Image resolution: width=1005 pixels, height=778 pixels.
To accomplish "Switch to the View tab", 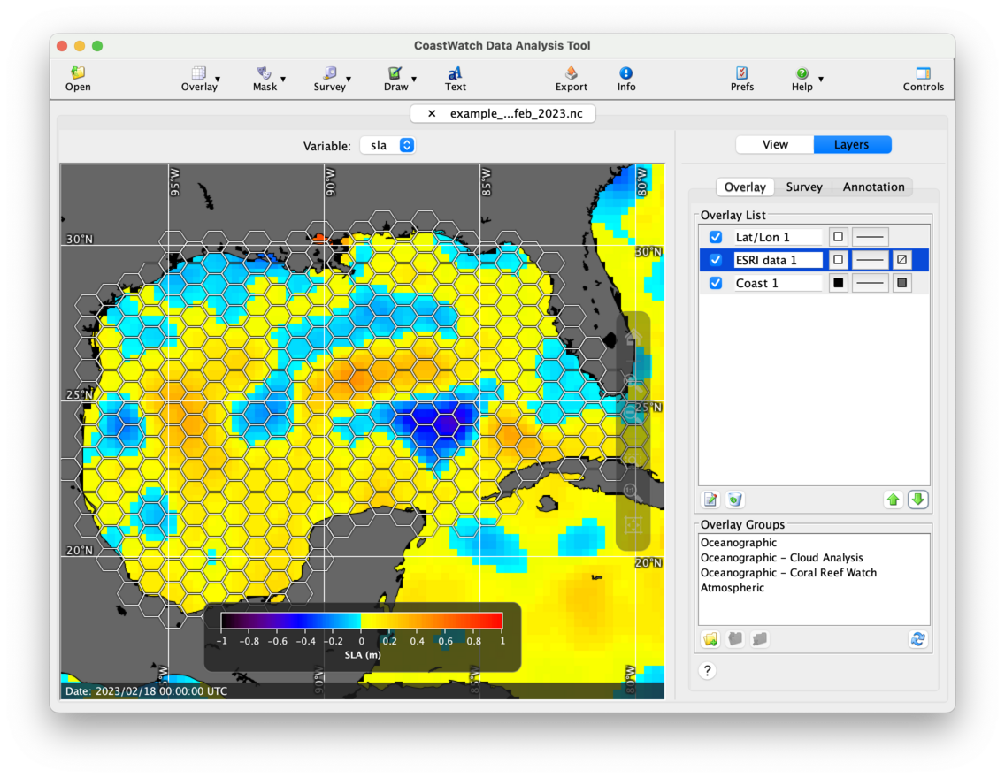I will pos(775,144).
